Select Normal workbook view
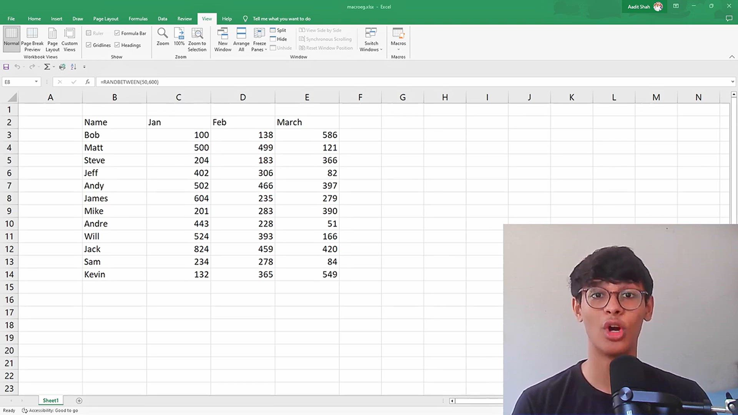Screen dimensions: 738x415 click(x=11, y=39)
